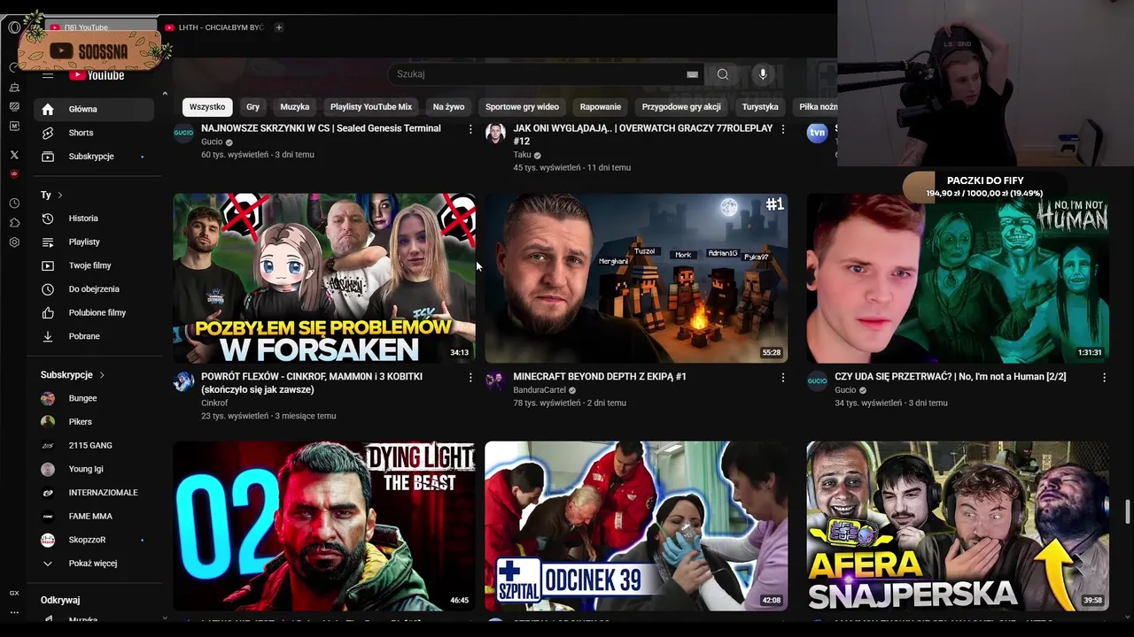
Task: Click the magnifier search button
Action: pyautogui.click(x=723, y=74)
